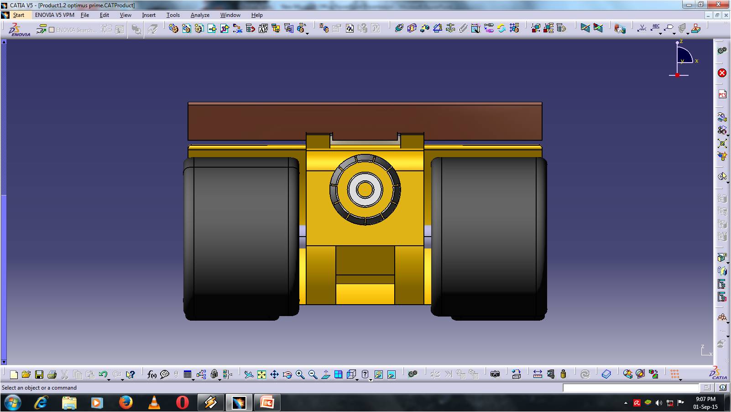Expand the Text with Leader dropdown arrow

point(660,33)
